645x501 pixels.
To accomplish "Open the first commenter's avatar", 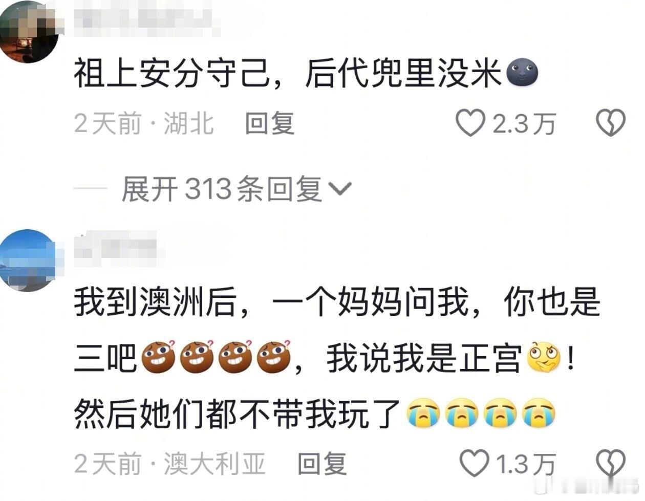I will 30,31.
